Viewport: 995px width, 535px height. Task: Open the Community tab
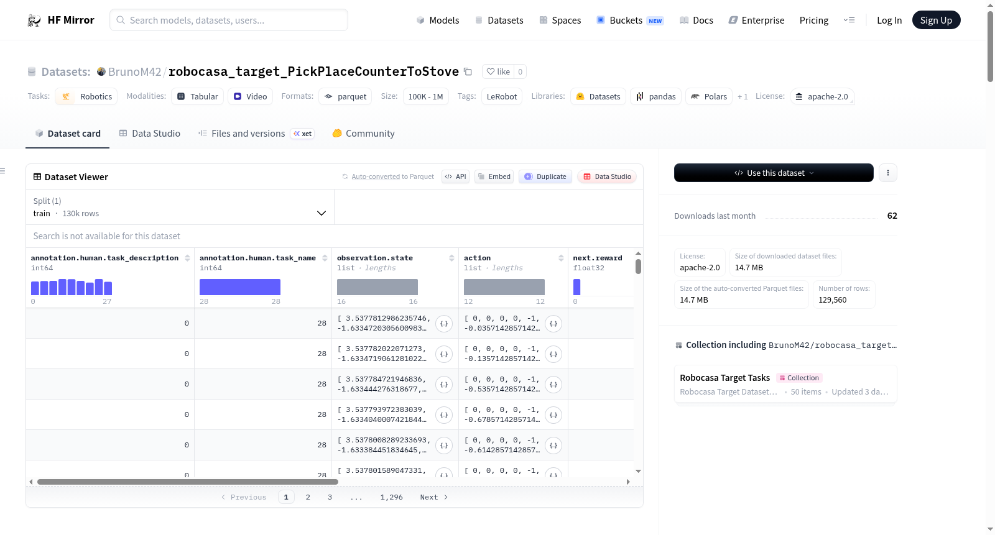click(363, 134)
